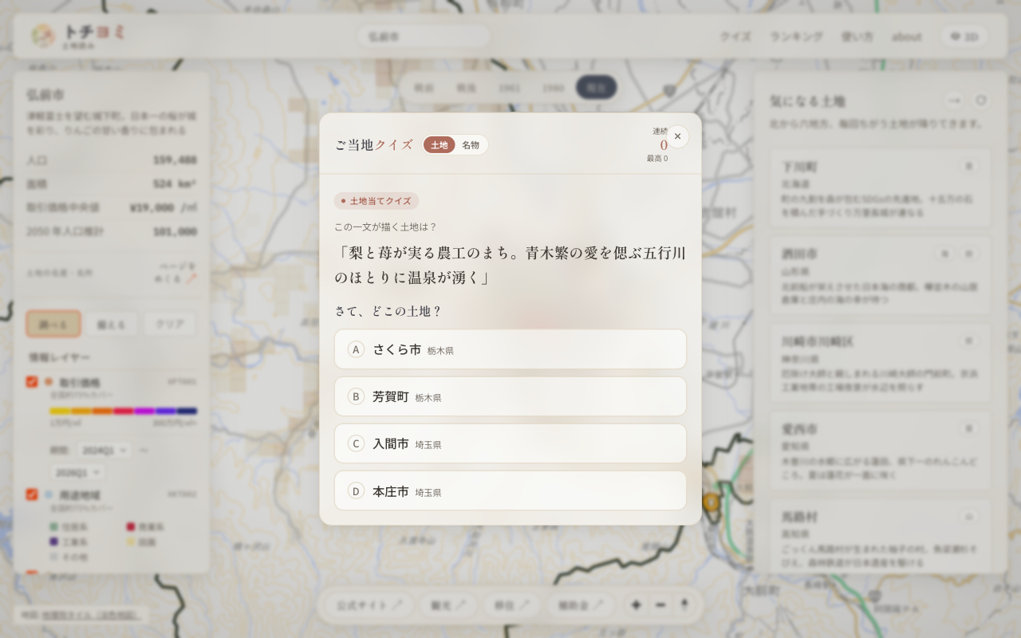This screenshot has height=638, width=1021.
Task: Click the badge icon on 下川町 card
Action: tap(969, 166)
